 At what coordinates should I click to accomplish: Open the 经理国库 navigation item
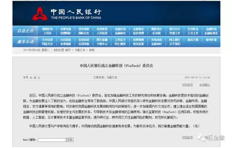[66, 33]
